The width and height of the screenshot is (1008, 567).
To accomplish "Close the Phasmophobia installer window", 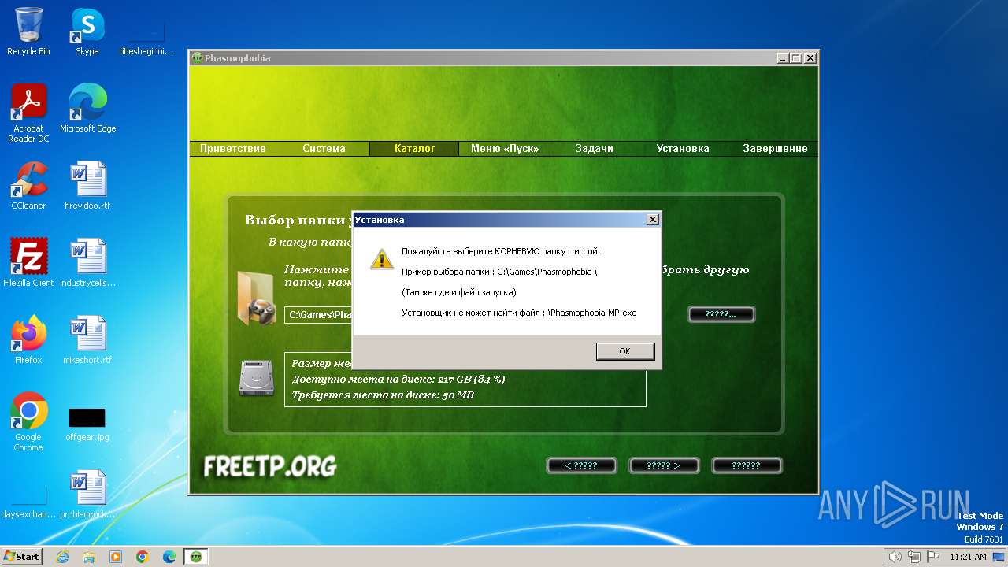I will pyautogui.click(x=810, y=58).
